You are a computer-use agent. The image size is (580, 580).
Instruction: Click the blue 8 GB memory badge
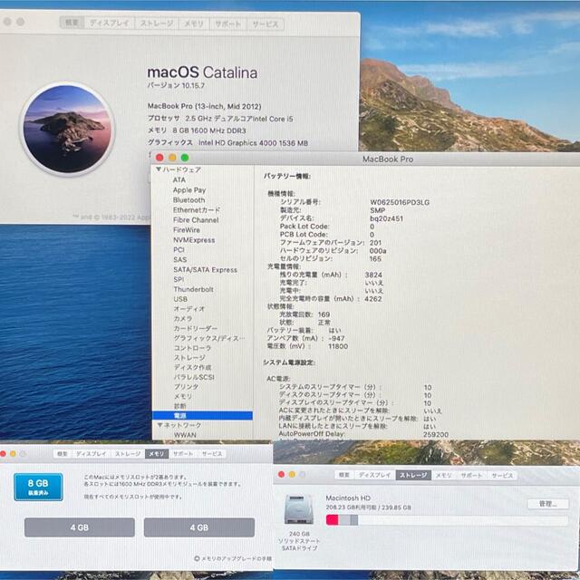click(x=38, y=487)
